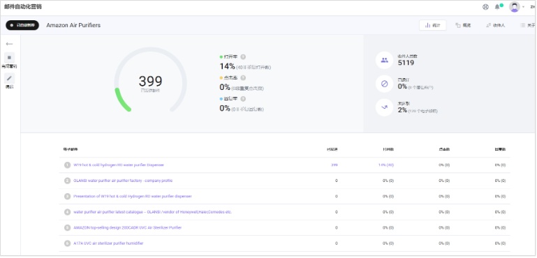Click the question mark beside 打开率
Screen dimensions: 537x258
(x=243, y=57)
